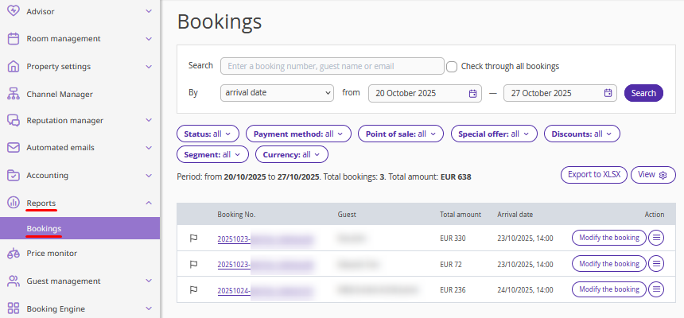Viewport: 684px width, 318px height.
Task: Expand the Payment method filter
Action: [x=298, y=134]
